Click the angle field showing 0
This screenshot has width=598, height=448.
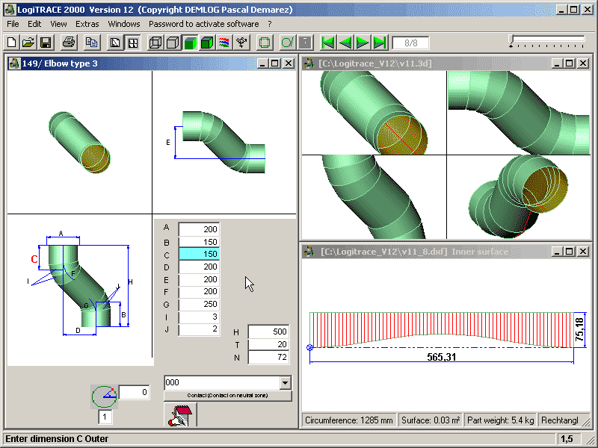point(135,393)
